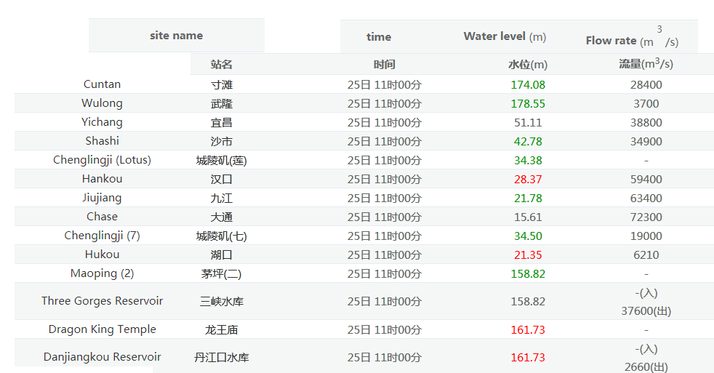This screenshot has width=714, height=373.
Task: Click the time cell in Cuntan row
Action: [385, 85]
